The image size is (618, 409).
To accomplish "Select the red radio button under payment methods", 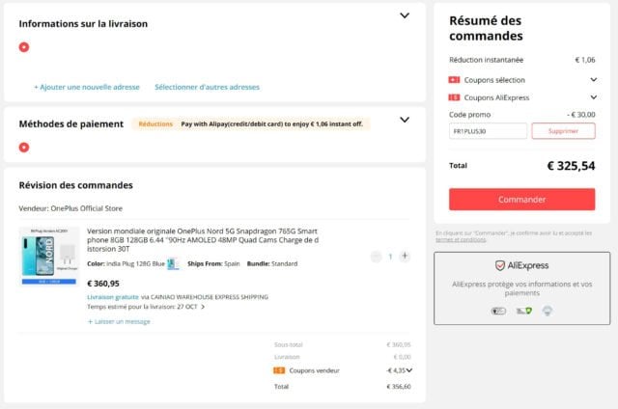I will click(x=24, y=147).
